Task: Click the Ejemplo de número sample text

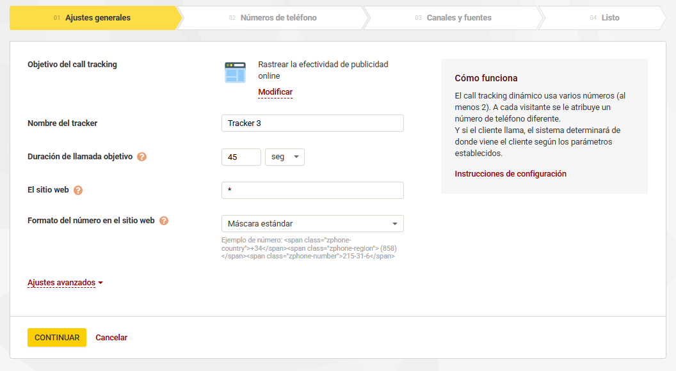Action: pos(308,248)
